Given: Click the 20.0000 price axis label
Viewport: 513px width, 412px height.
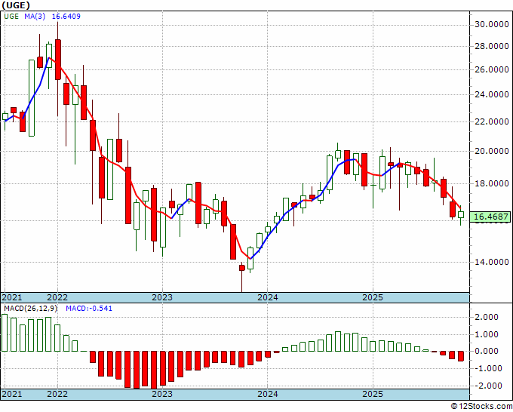Looking at the screenshot, I should [x=492, y=151].
